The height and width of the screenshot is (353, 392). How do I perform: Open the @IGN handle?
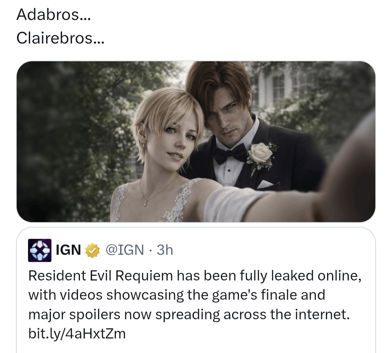tap(125, 250)
